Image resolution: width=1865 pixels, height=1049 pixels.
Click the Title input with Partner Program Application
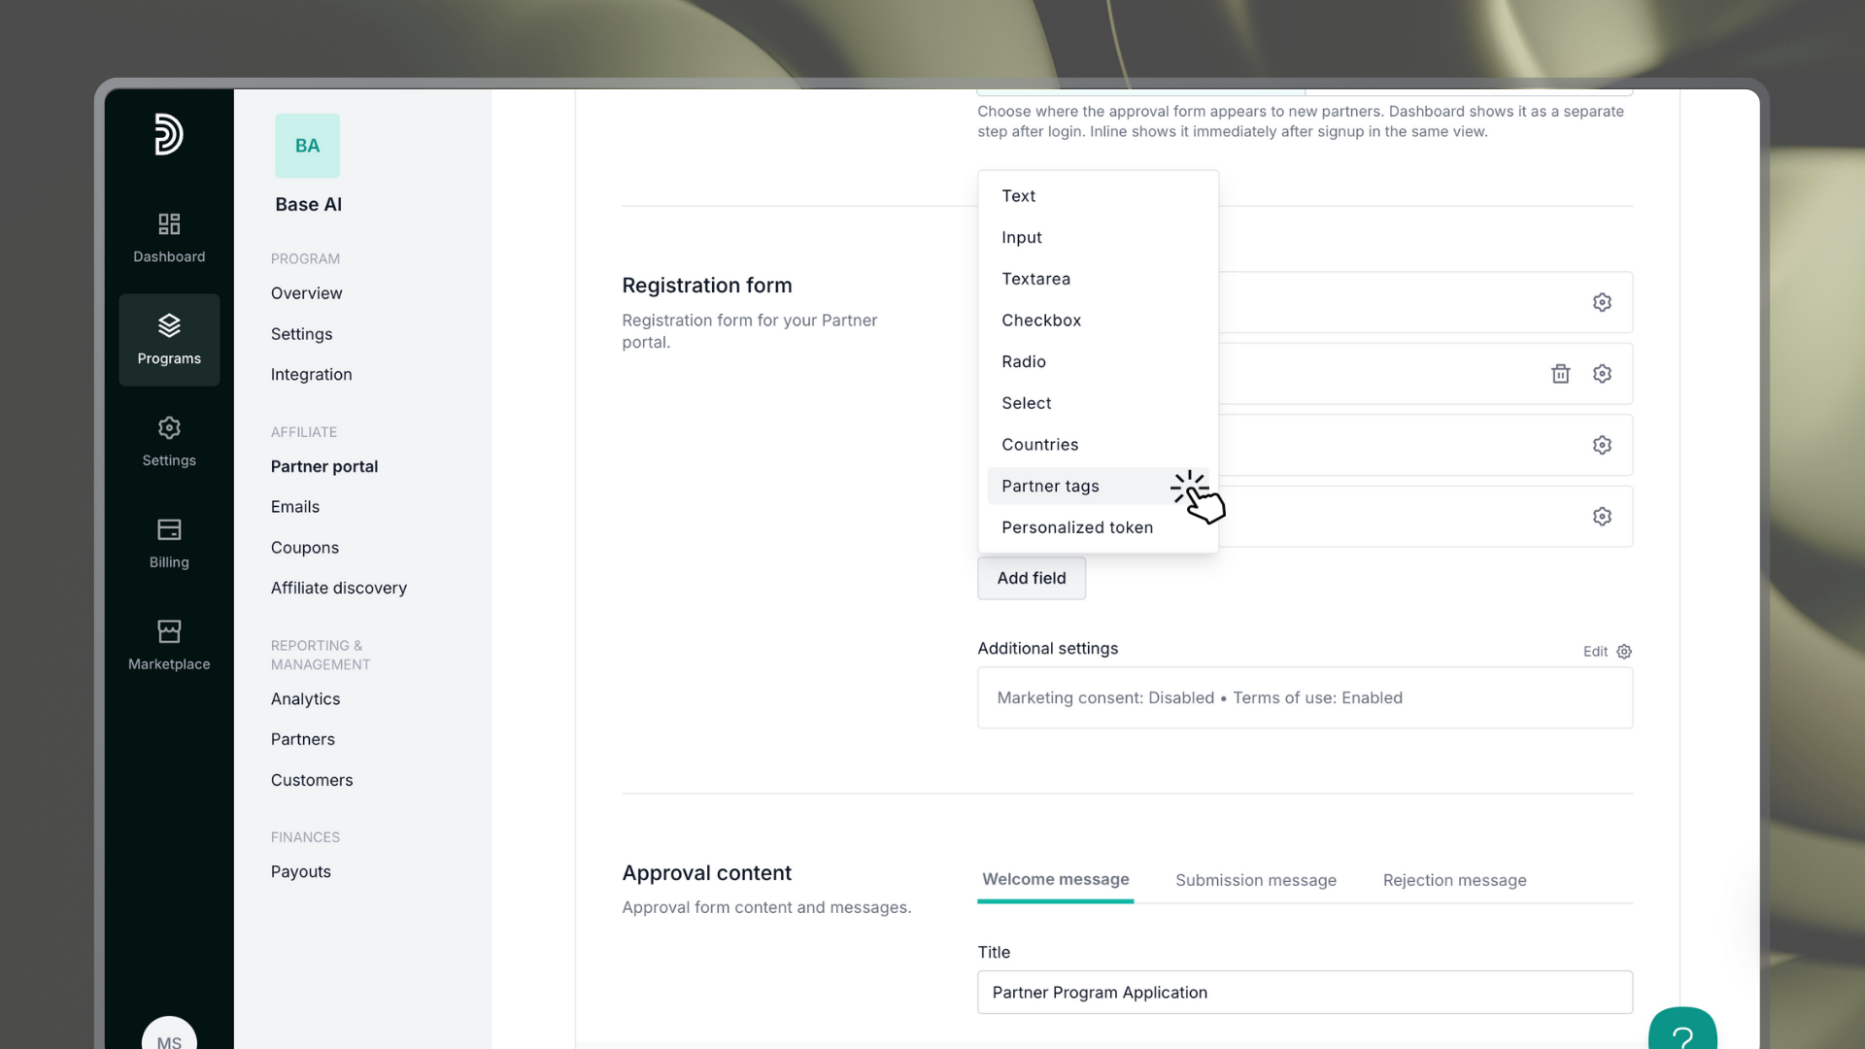click(x=1305, y=993)
